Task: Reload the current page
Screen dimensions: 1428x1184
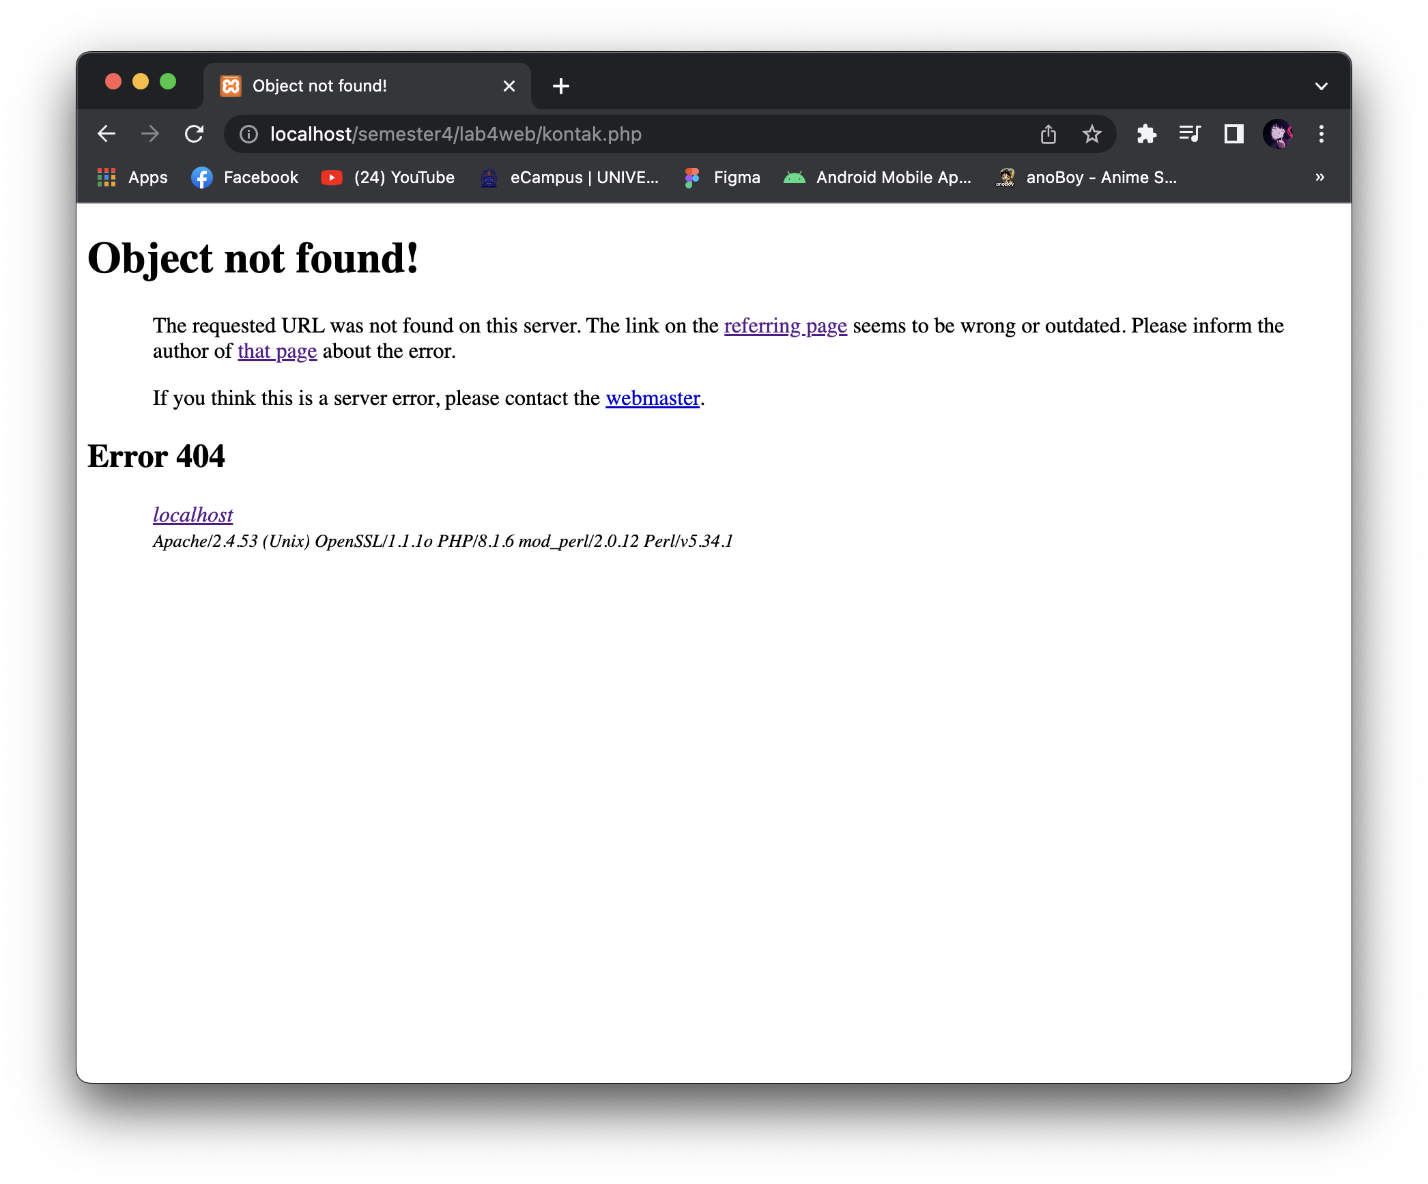Action: (195, 134)
